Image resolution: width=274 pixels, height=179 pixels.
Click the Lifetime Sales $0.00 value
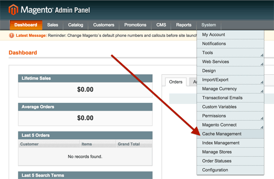[85, 90]
